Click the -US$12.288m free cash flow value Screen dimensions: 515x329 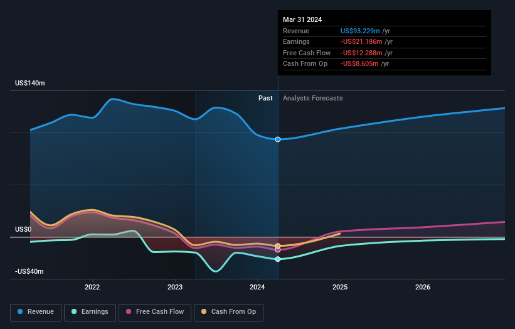click(x=361, y=53)
